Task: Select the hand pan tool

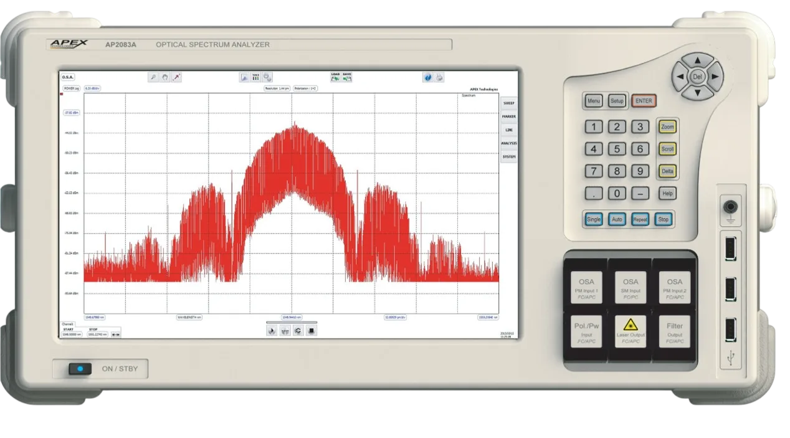Action: [x=164, y=77]
